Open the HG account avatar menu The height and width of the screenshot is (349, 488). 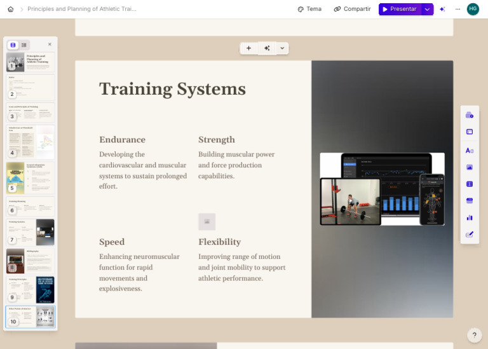[x=473, y=9]
